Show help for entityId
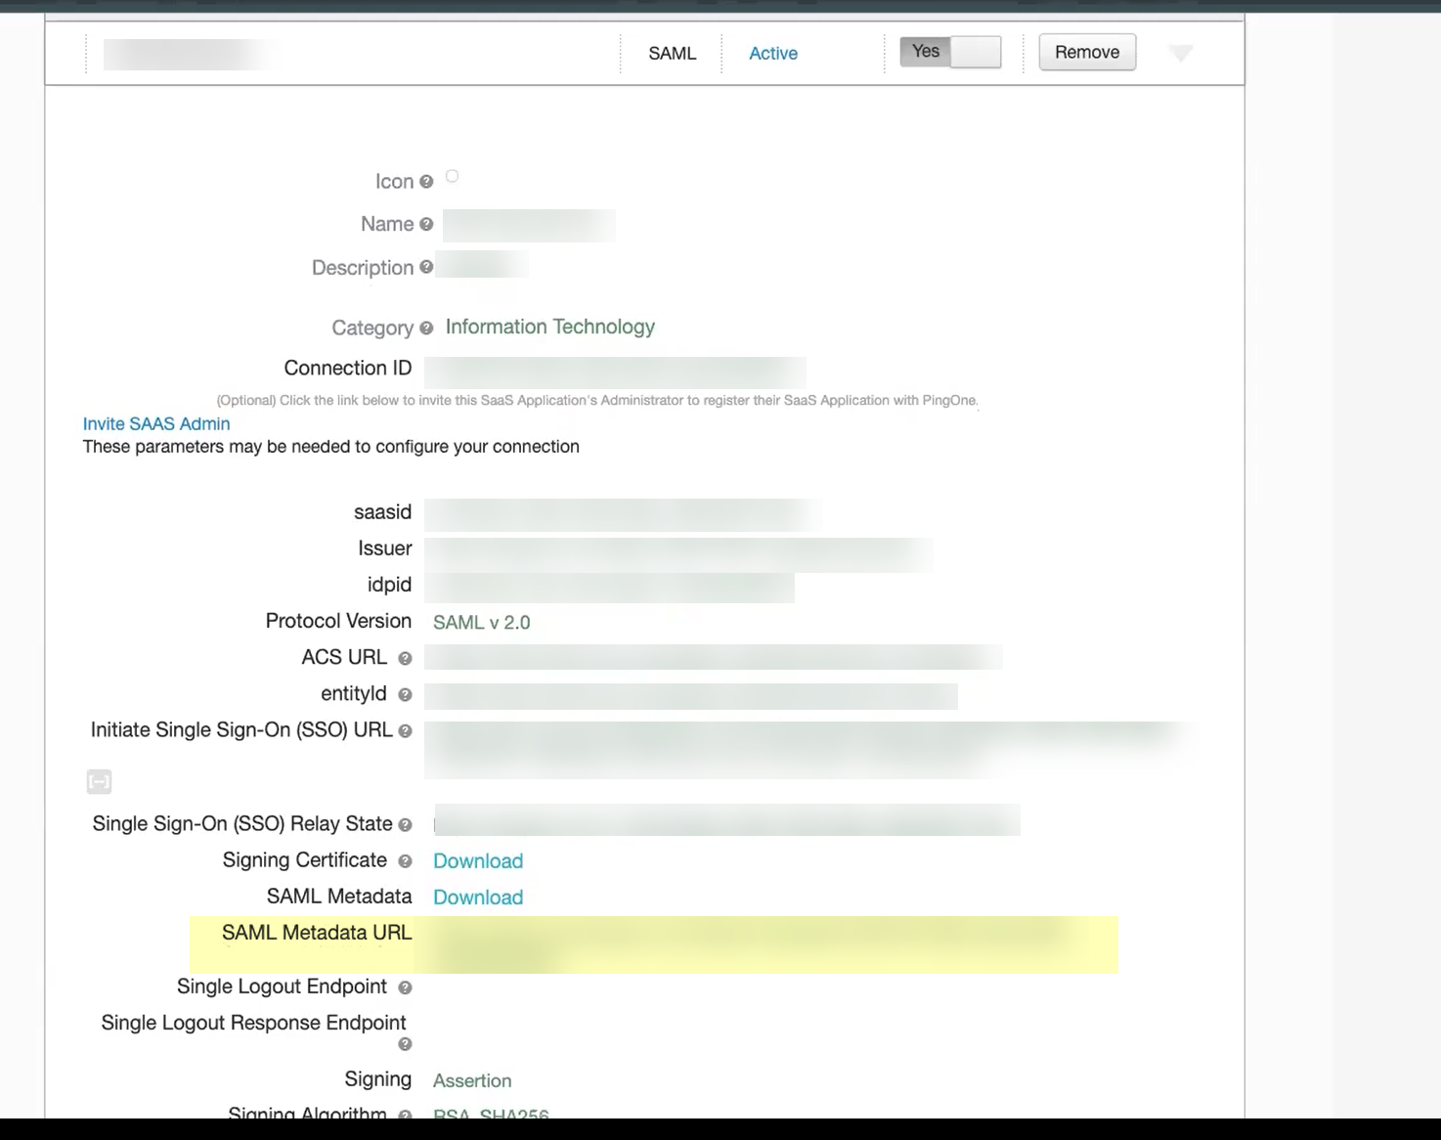This screenshot has width=1441, height=1140. [x=405, y=695]
